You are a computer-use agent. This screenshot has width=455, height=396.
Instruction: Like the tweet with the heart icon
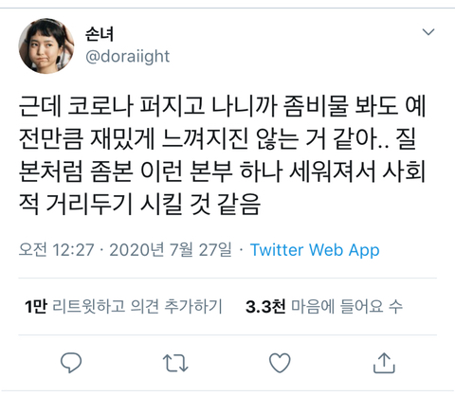pos(280,363)
